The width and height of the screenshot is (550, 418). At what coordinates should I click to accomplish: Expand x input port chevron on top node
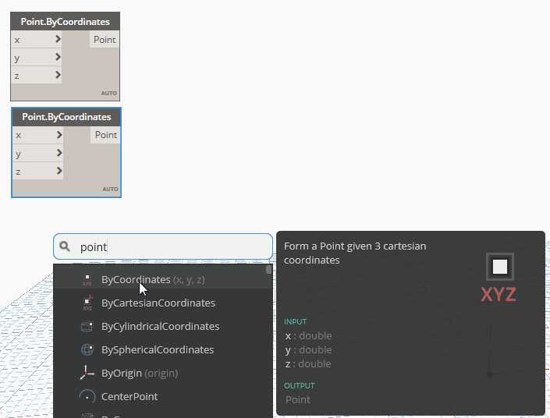58,39
